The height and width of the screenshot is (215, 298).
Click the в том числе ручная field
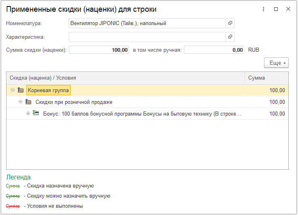click(214, 50)
